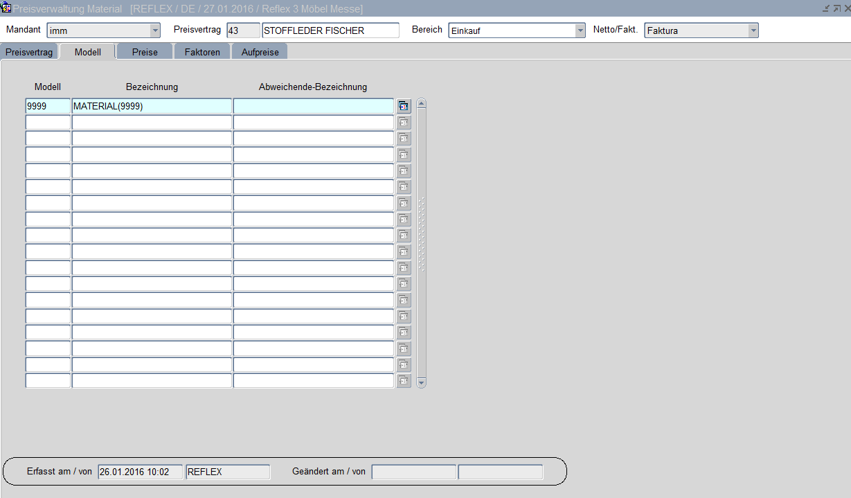
Task: Click the detail icon on the second table row
Action: point(404,123)
